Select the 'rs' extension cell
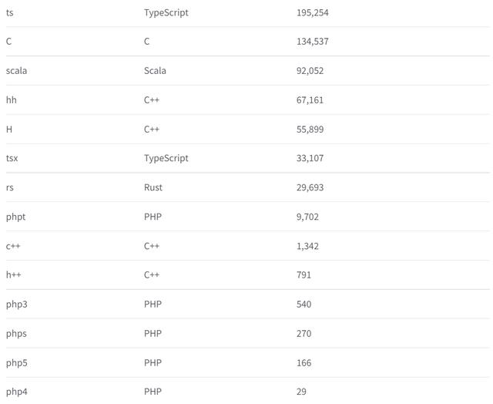This screenshot has width=493, height=404. click(9, 187)
